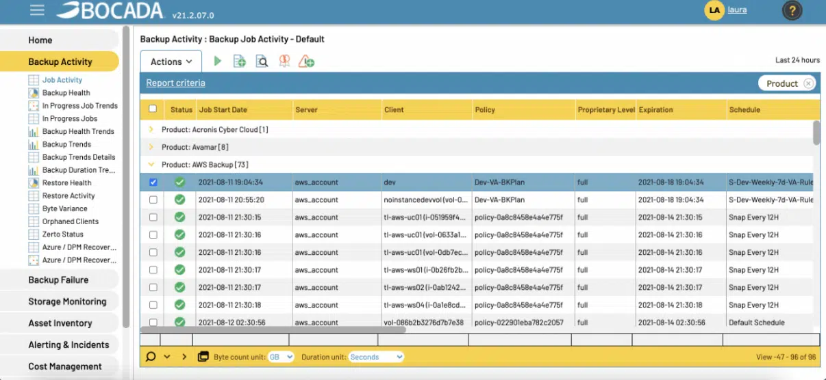
Task: Click the alert triangle add icon
Action: pyautogui.click(x=306, y=62)
